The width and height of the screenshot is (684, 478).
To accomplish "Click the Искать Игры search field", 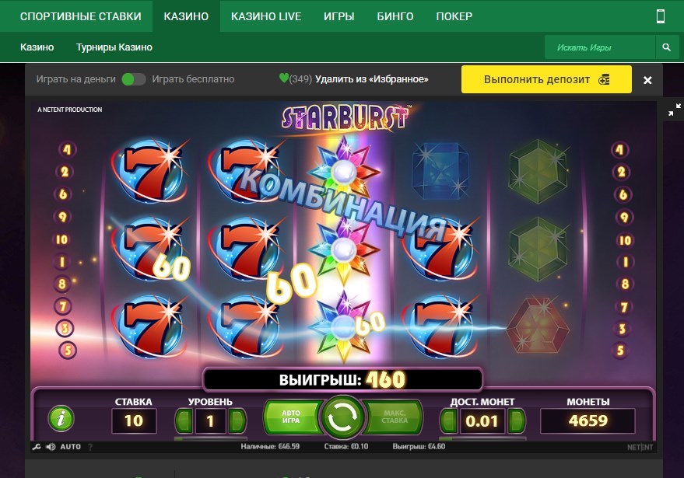I will pos(600,47).
